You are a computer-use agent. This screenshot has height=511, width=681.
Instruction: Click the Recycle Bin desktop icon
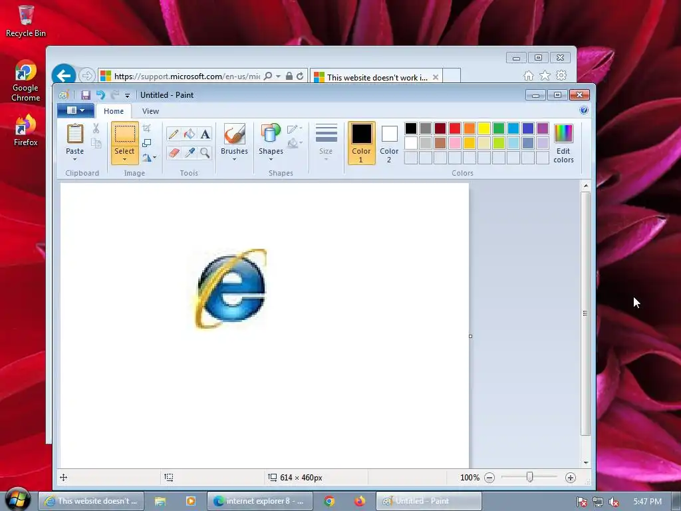coord(26,21)
